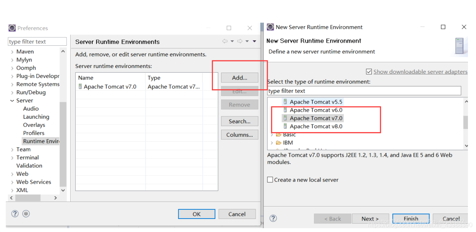Click the runtime list scroll-down arrow
476x232 pixels.
[x=466, y=146]
